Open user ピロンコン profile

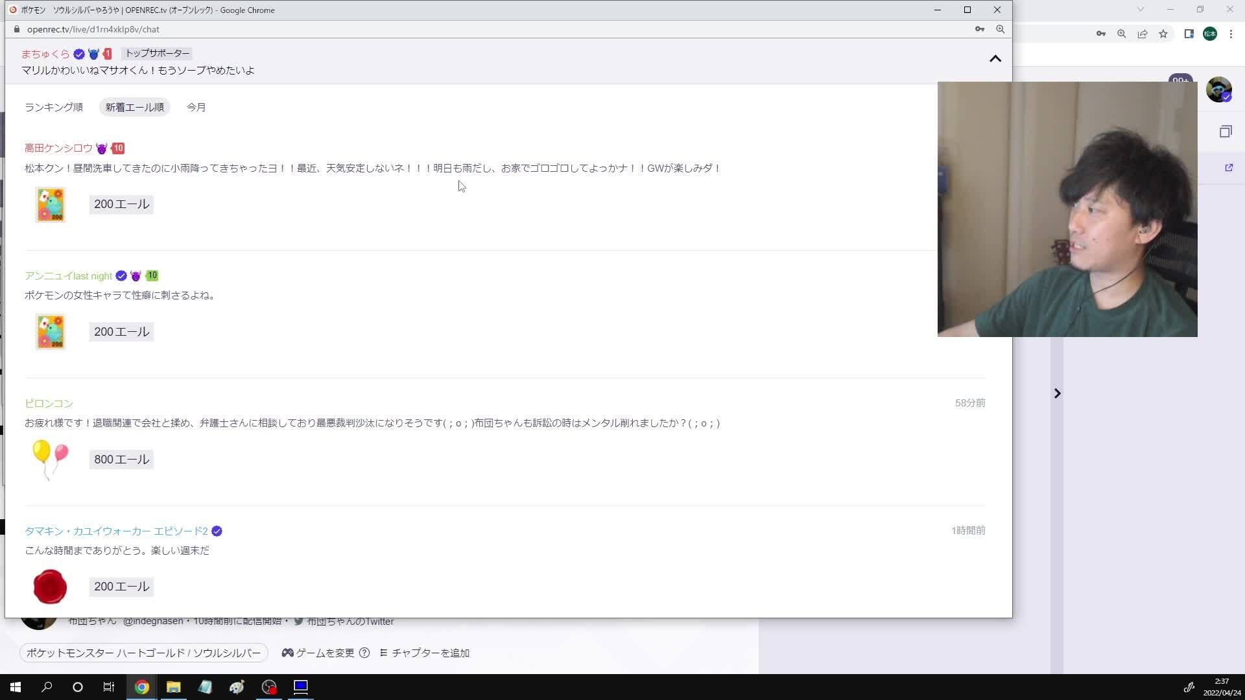coord(49,403)
